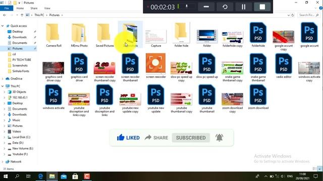Select the windwos activate PSD file
Image resolution: width=323 pixels, height=181 pixels.
[x=53, y=95]
